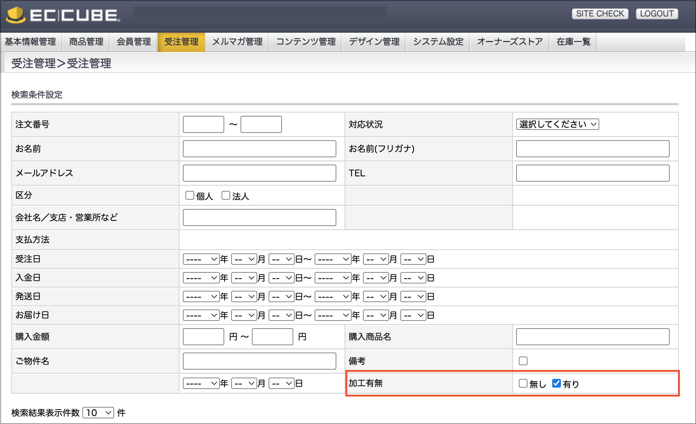The width and height of the screenshot is (696, 424).
Task: Click the お名前 input field
Action: 259,149
